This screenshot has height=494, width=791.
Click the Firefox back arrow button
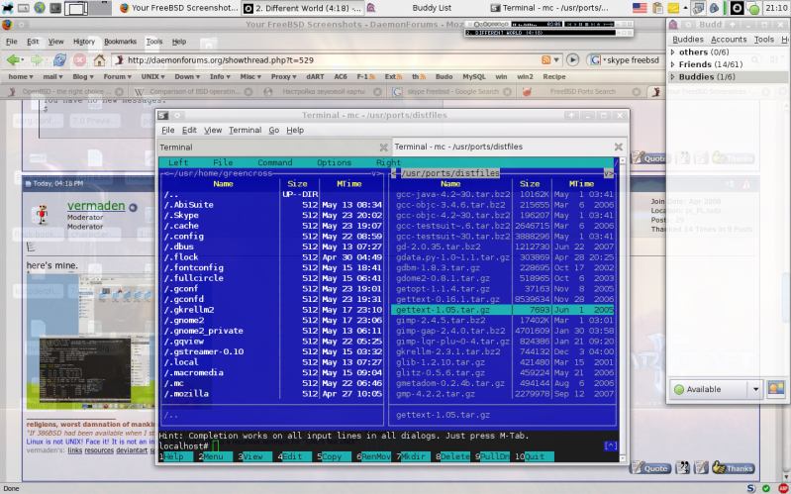click(15, 59)
